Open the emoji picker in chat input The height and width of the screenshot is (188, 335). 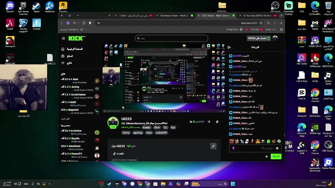277,148
